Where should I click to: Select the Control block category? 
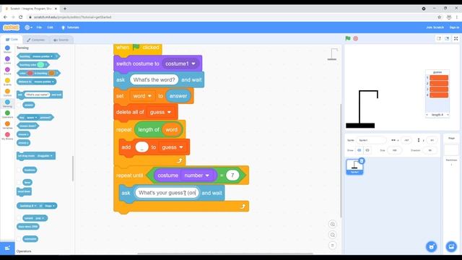tap(7, 93)
